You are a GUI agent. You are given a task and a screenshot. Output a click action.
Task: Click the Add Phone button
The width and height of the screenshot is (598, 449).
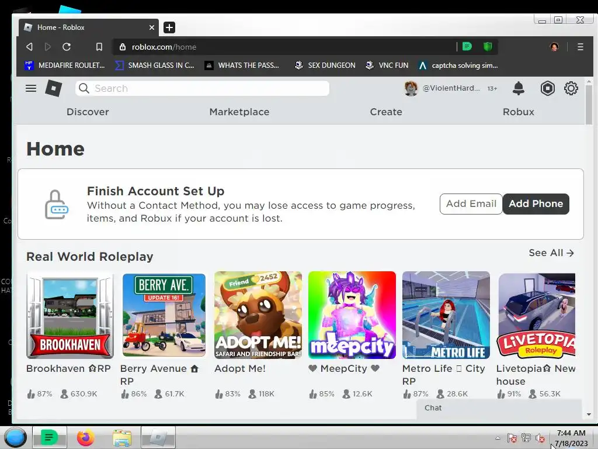click(536, 203)
